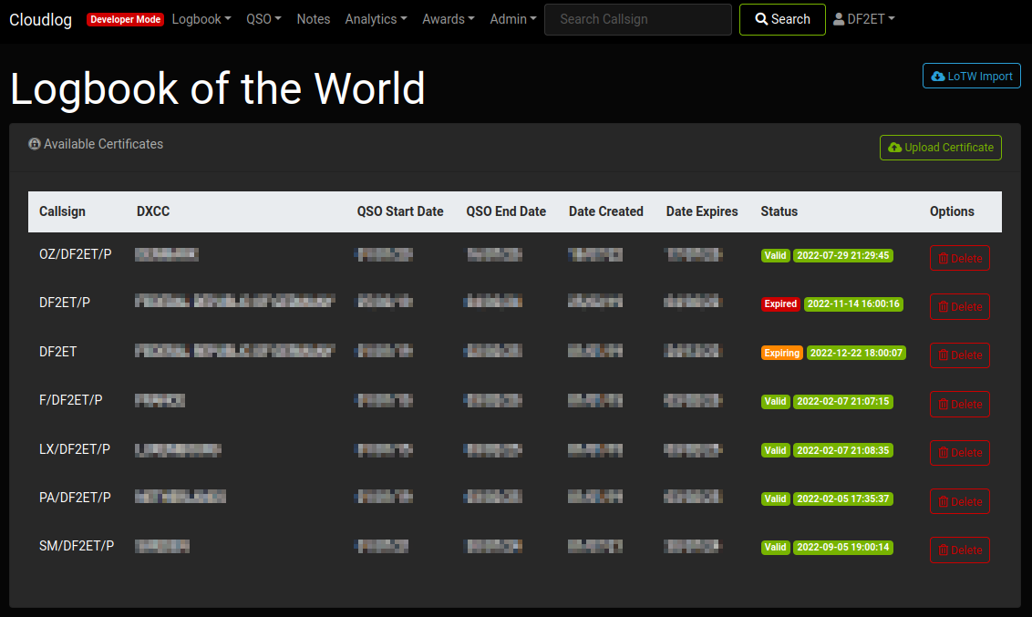This screenshot has height=617, width=1032.
Task: Click the 2022-02-07 21:08:35 timestamp
Action: tap(843, 450)
